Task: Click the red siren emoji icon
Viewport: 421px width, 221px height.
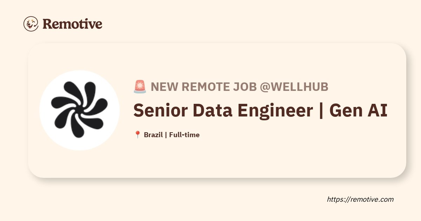Action: point(140,87)
